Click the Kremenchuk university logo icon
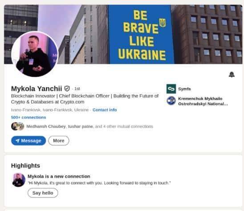 tap(171, 101)
